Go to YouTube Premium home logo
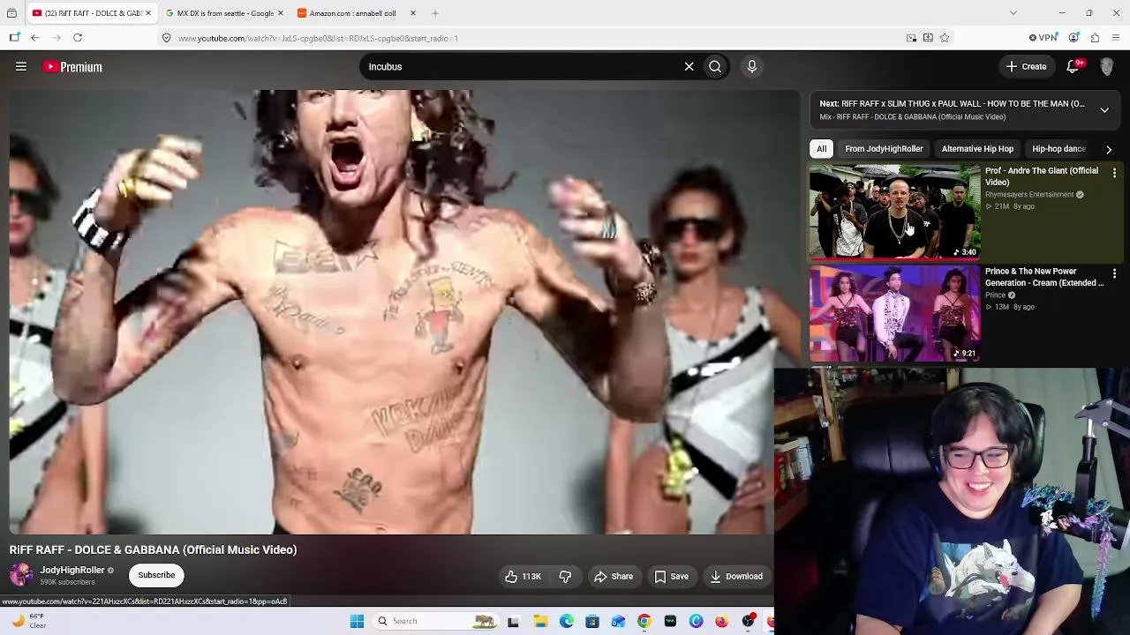The width and height of the screenshot is (1130, 635). [72, 66]
